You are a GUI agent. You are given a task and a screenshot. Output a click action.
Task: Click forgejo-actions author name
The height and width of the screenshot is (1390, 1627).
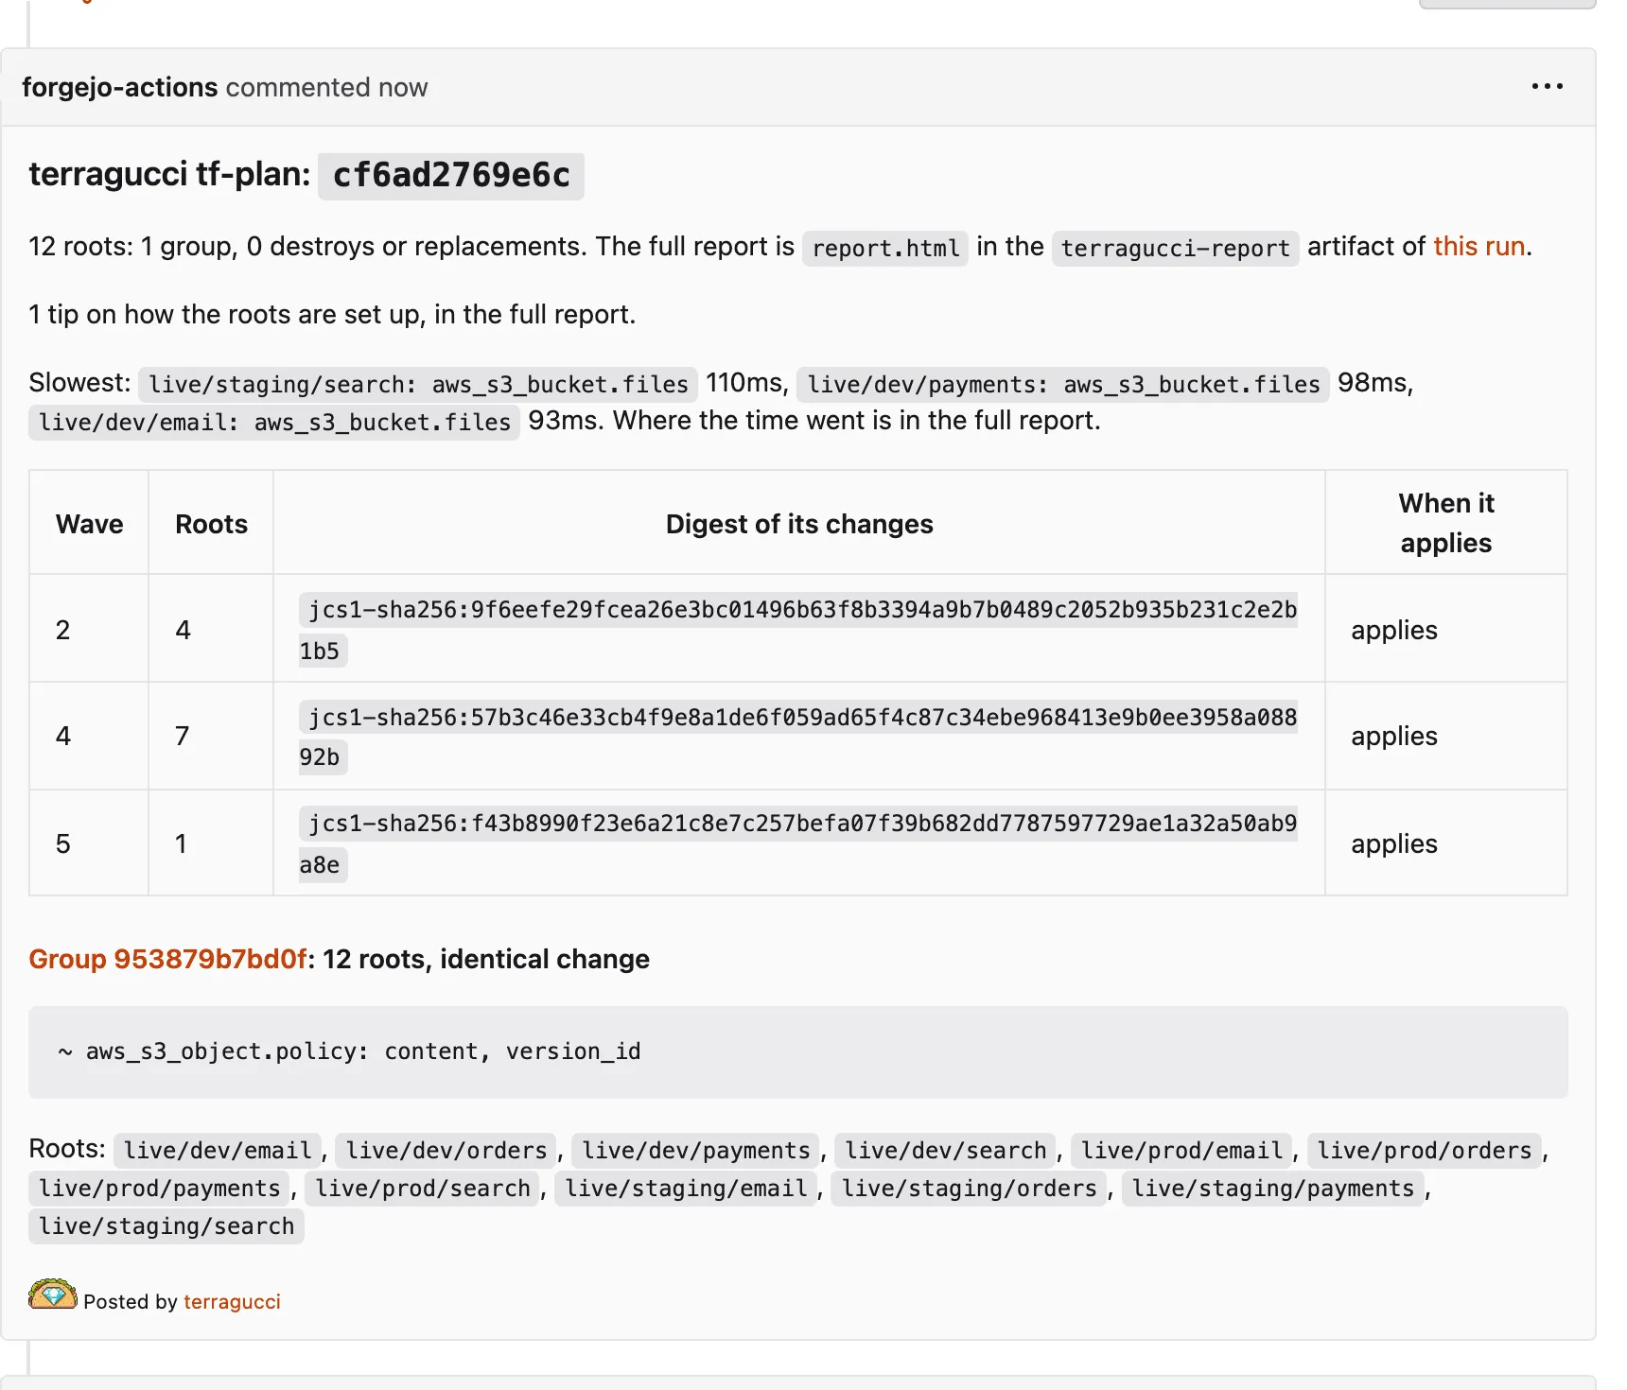(120, 87)
